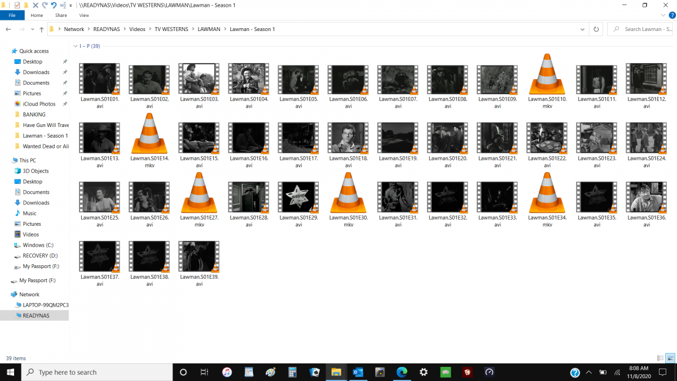Open Outlook from the taskbar
The width and height of the screenshot is (677, 381).
(358, 373)
